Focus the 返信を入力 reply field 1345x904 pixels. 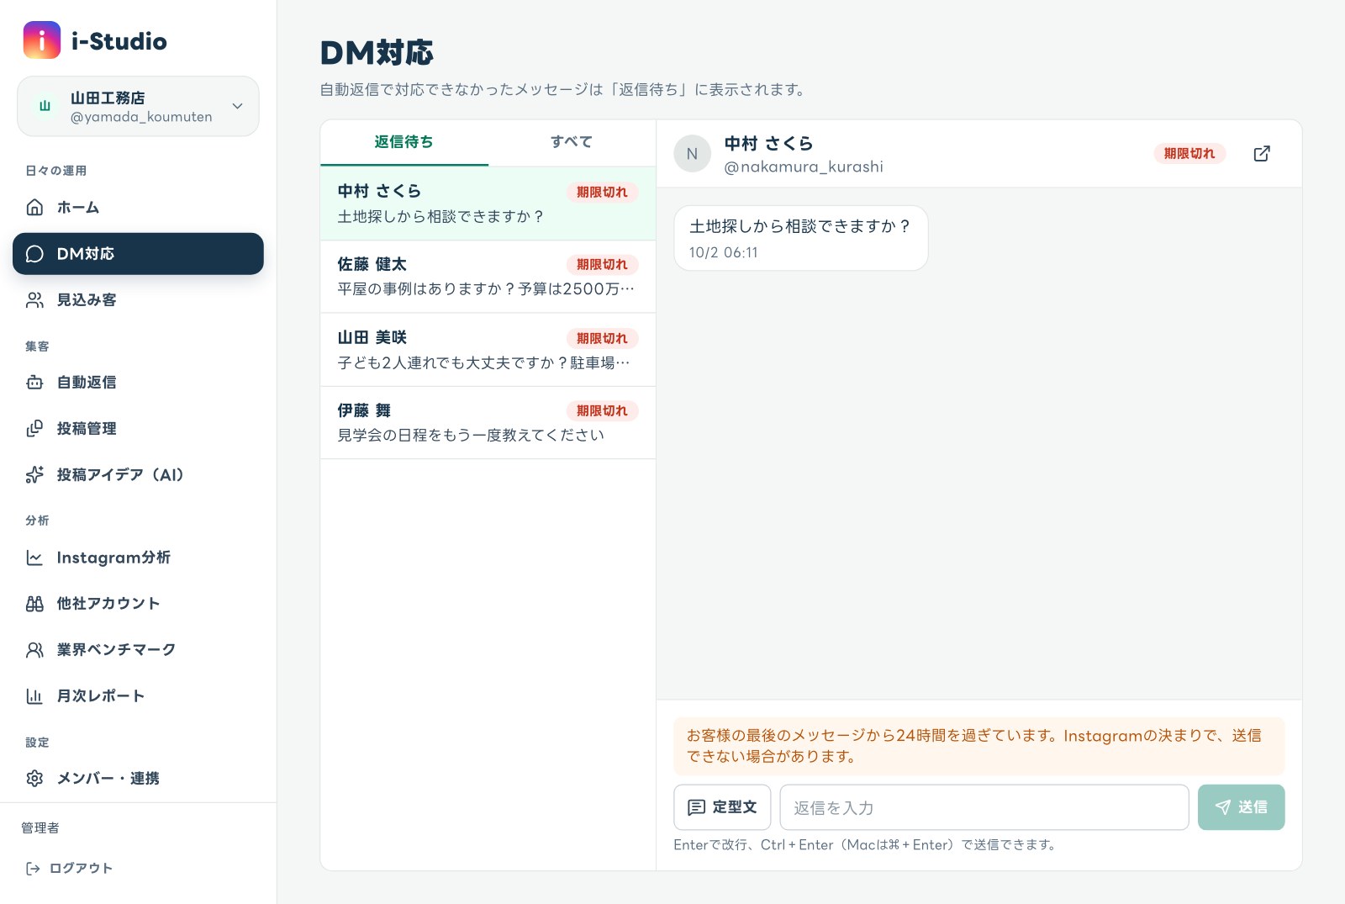[984, 807]
